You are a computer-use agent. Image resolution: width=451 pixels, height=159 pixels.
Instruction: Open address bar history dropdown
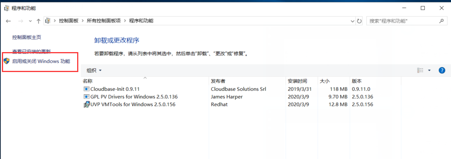(353, 21)
